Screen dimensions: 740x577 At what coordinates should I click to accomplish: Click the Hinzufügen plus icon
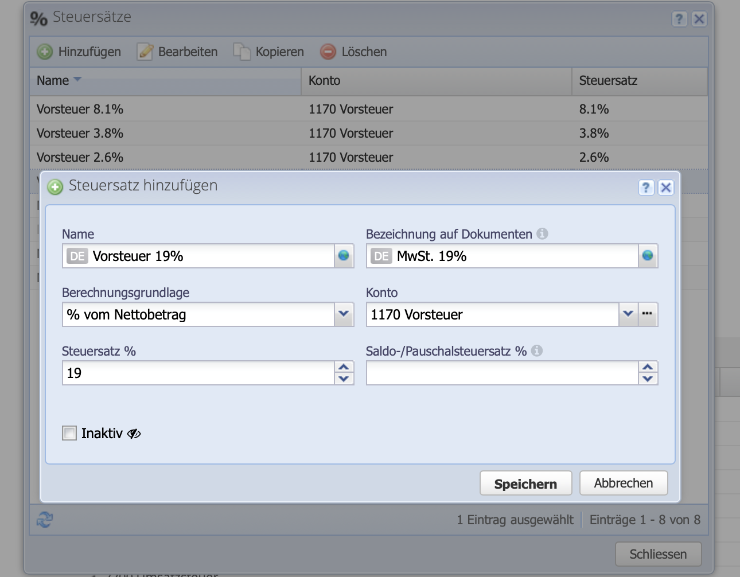coord(45,52)
